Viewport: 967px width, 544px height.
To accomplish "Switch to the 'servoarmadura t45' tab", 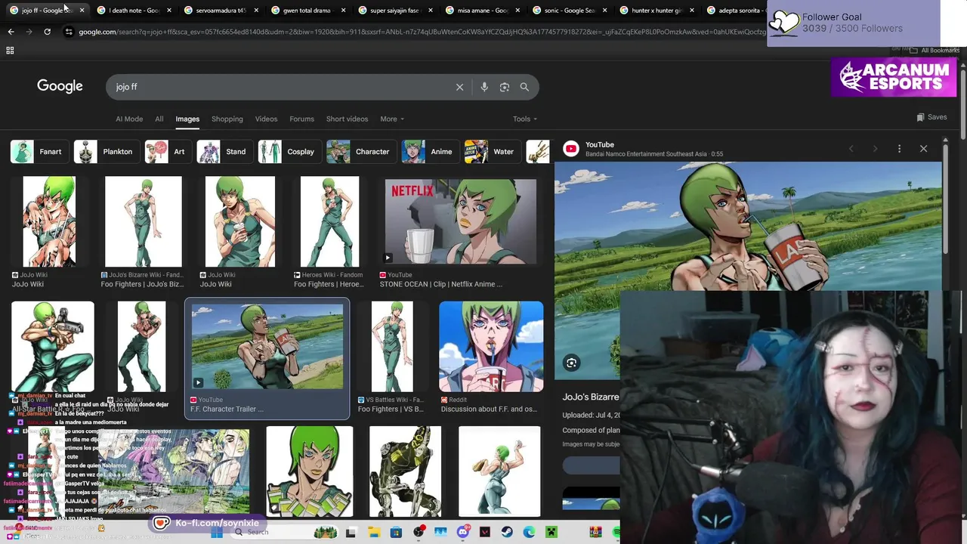I will 221,11.
